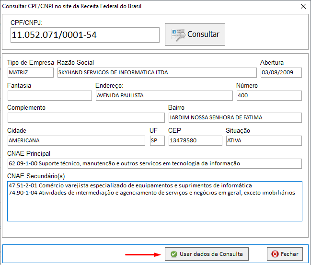Click the Razão Social label

(75, 62)
